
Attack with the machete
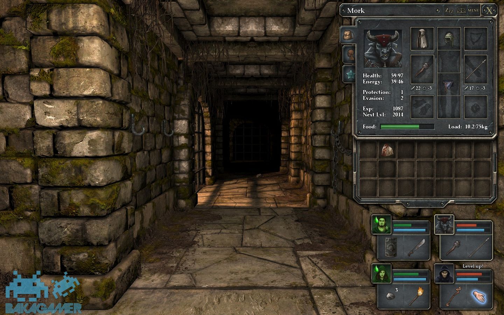pyautogui.click(x=416, y=247)
